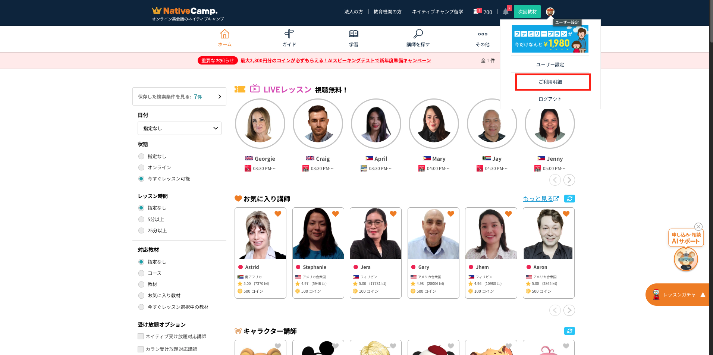Open the その他 more menu

pos(483,38)
